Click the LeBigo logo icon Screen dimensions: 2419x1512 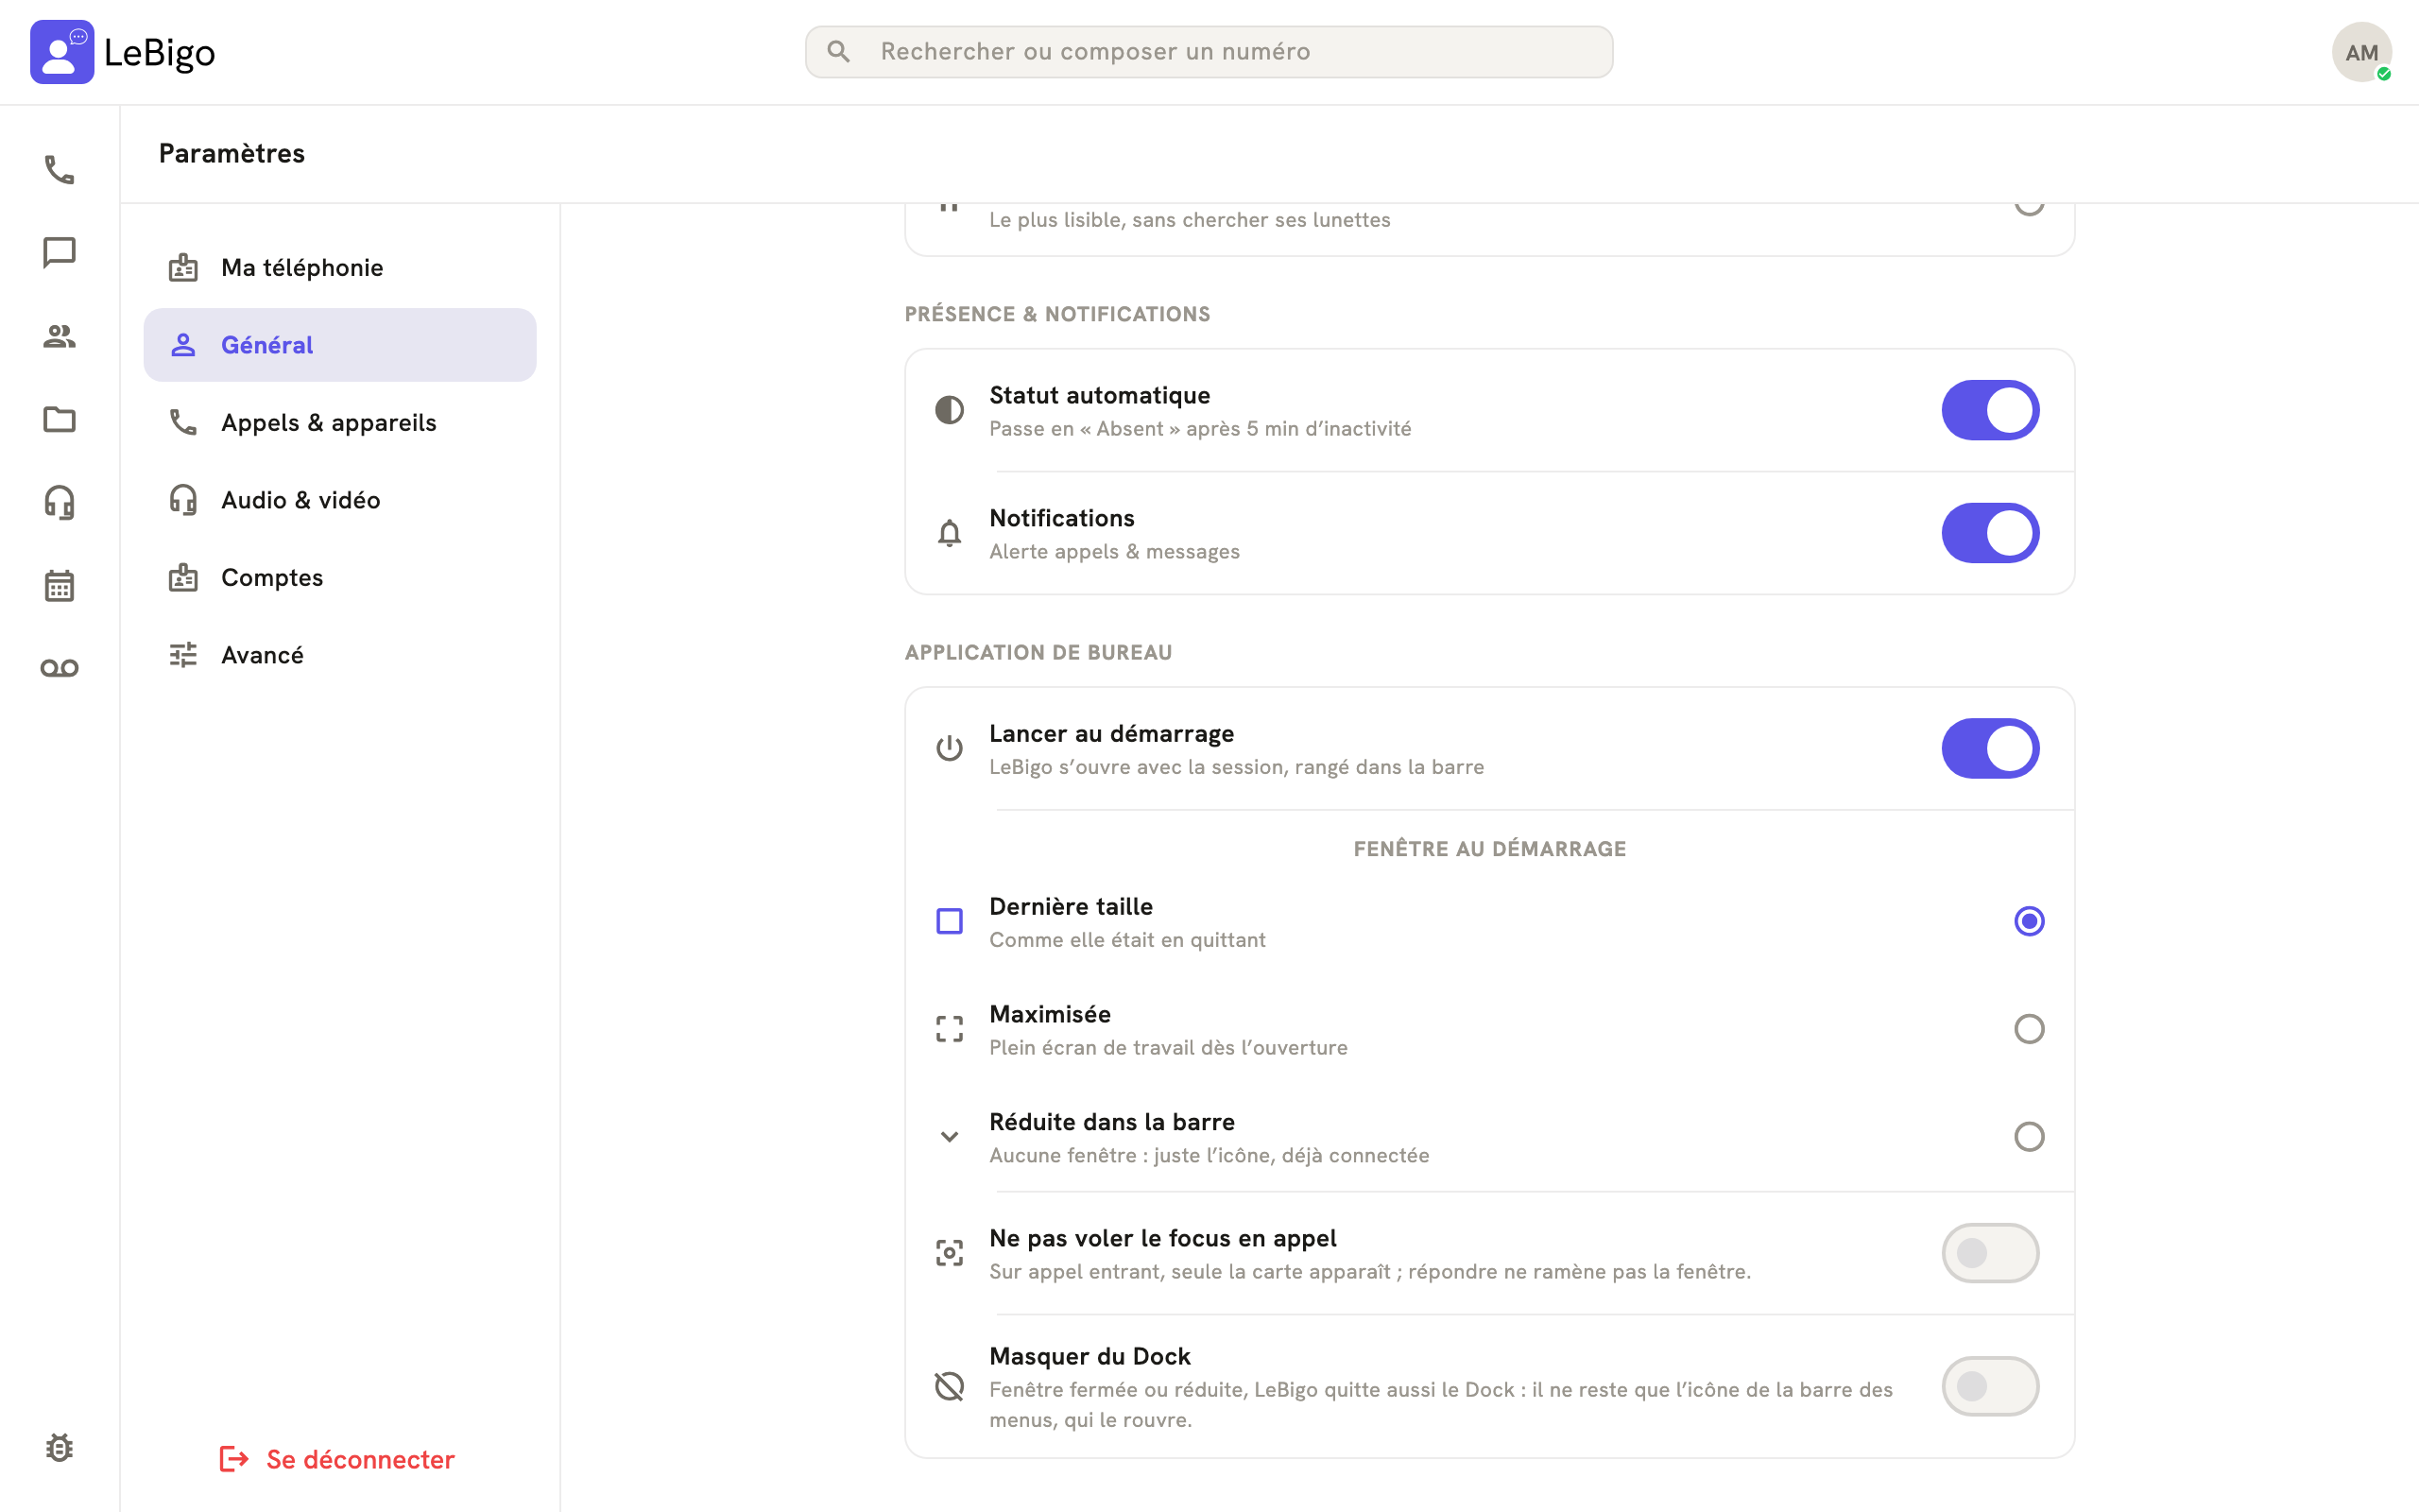[x=62, y=52]
